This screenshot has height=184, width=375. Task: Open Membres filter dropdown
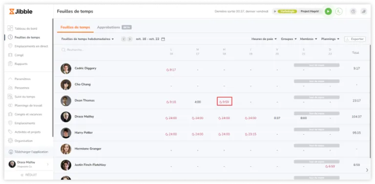click(x=309, y=39)
